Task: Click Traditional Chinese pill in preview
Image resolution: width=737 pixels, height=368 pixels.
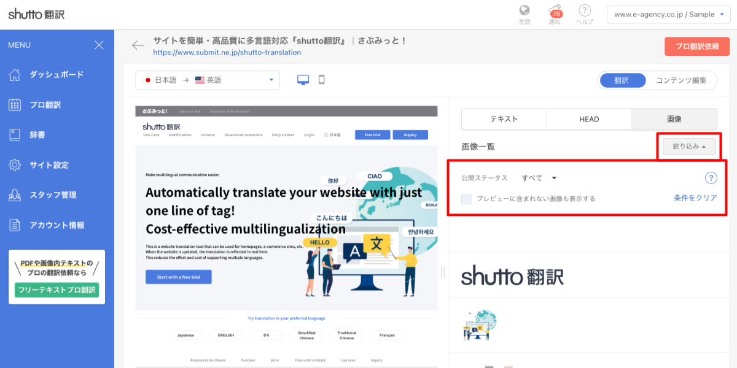Action: click(x=347, y=335)
